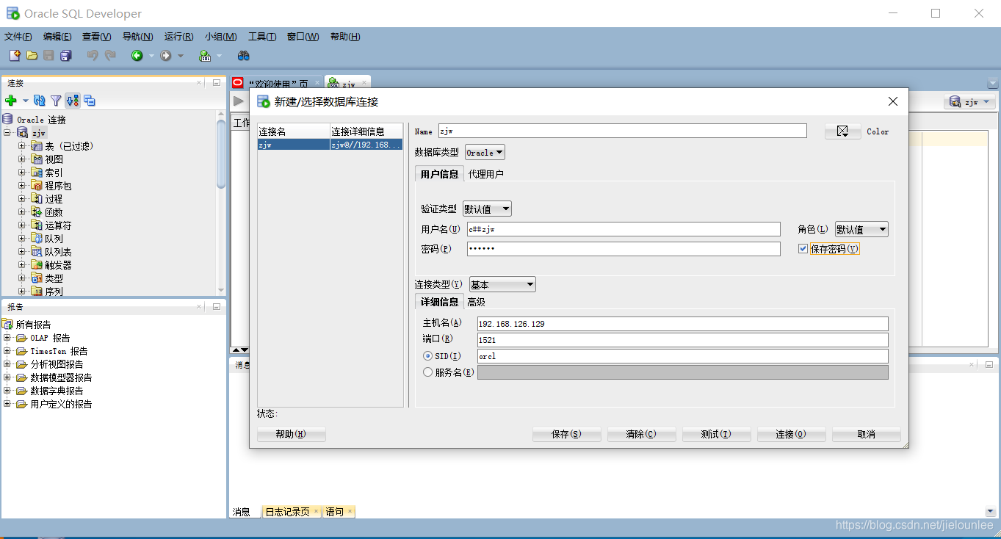Minimize the Connections panel with its icon

pyautogui.click(x=216, y=83)
